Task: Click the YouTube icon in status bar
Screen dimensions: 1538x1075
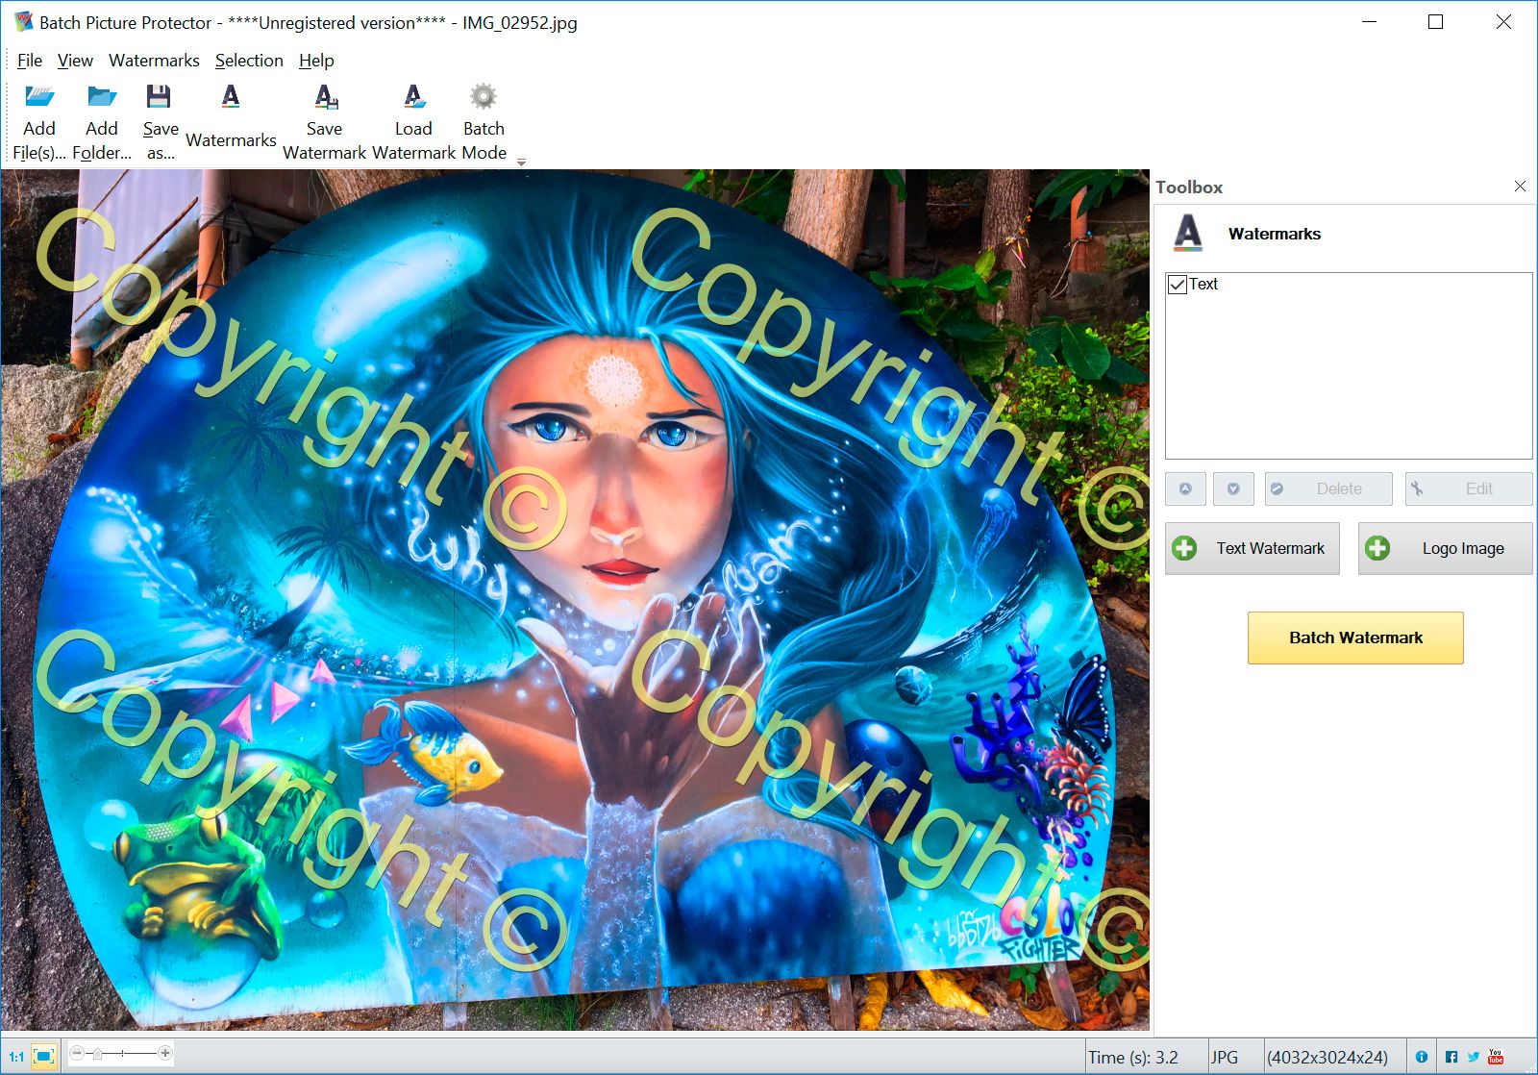Action: (x=1496, y=1057)
